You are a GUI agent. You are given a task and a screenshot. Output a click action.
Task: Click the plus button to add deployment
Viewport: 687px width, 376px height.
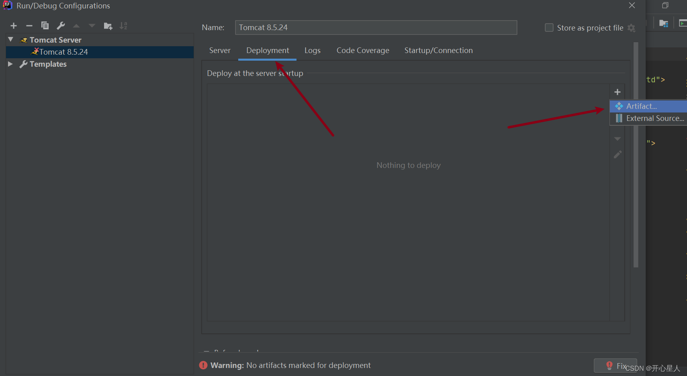pos(617,92)
